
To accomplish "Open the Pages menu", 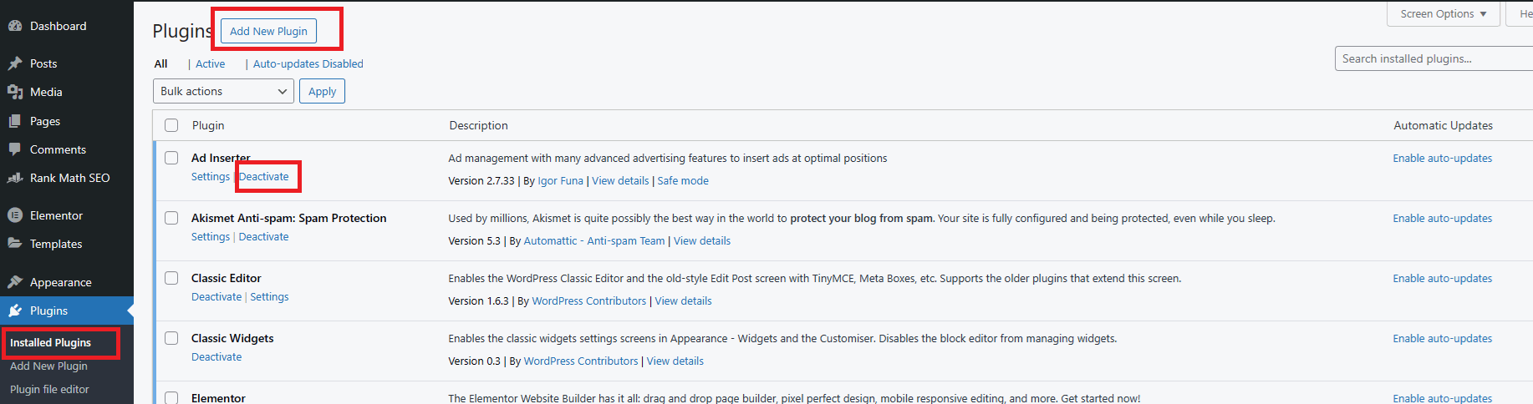I will [45, 121].
